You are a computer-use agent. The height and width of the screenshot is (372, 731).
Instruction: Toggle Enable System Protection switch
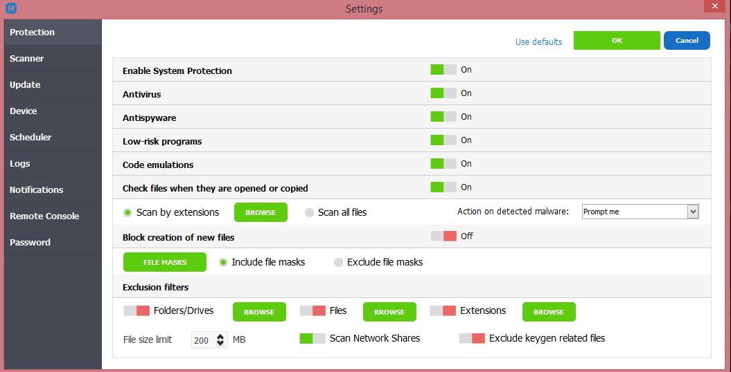(x=443, y=70)
